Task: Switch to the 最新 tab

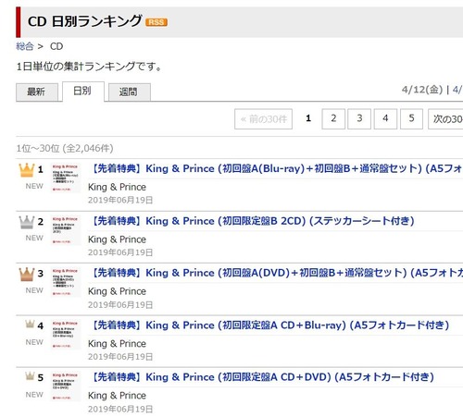Action: tap(37, 92)
